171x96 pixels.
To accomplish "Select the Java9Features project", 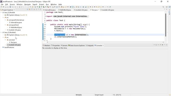I will (x=8, y=47).
